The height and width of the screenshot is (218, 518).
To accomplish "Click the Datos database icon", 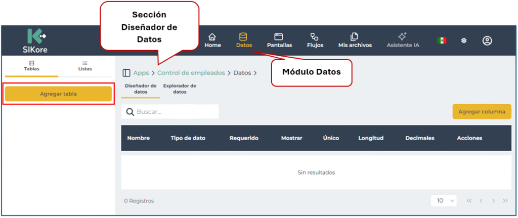I will [243, 37].
